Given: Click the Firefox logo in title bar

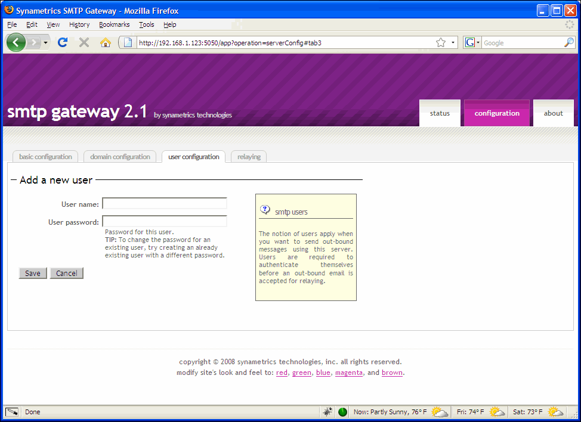Looking at the screenshot, I should [9, 10].
